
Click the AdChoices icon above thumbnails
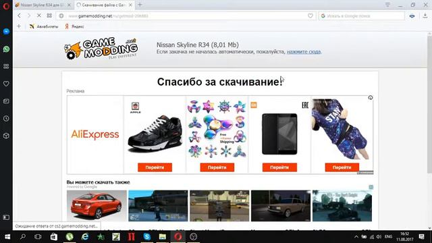(x=371, y=188)
